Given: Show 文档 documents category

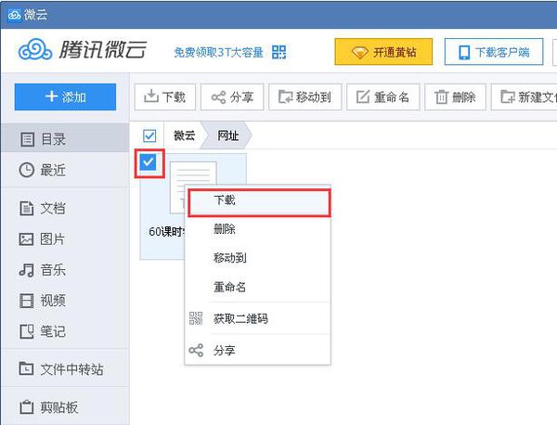Looking at the screenshot, I should coord(54,208).
